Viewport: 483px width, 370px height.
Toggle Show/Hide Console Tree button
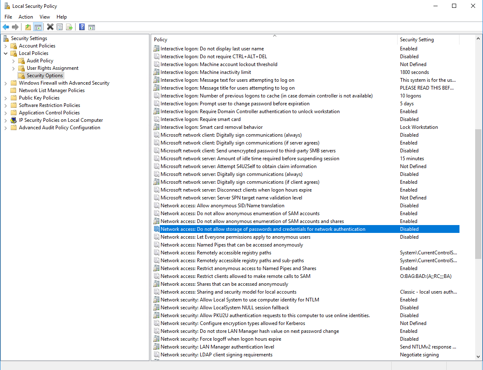point(38,27)
